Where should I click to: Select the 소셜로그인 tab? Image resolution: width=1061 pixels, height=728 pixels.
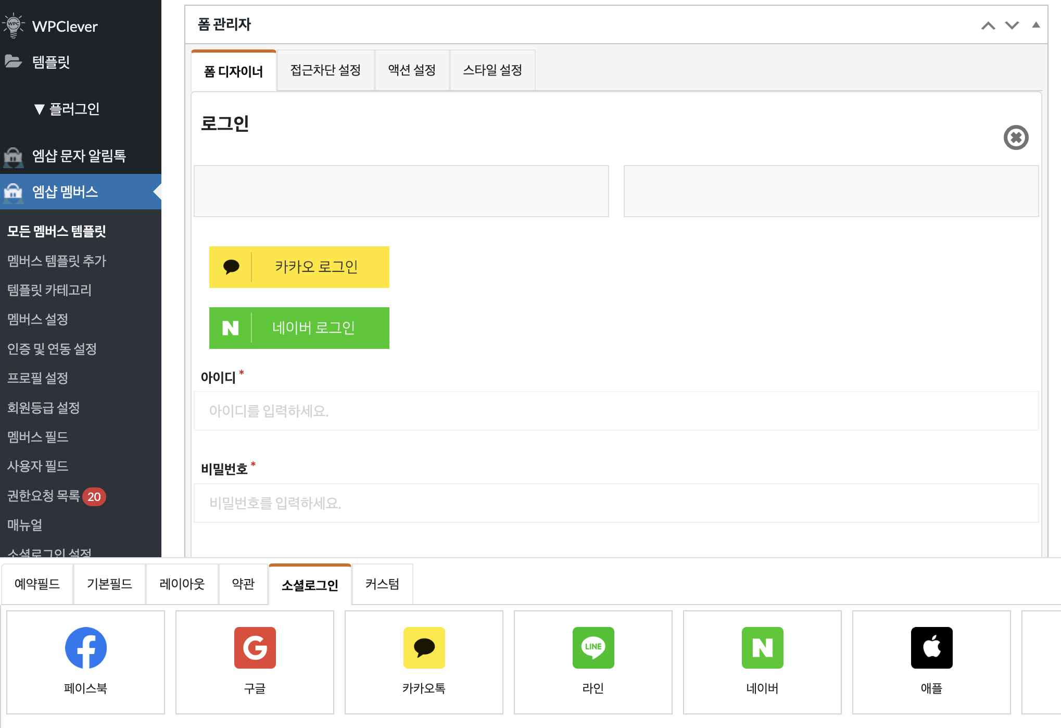pyautogui.click(x=310, y=585)
